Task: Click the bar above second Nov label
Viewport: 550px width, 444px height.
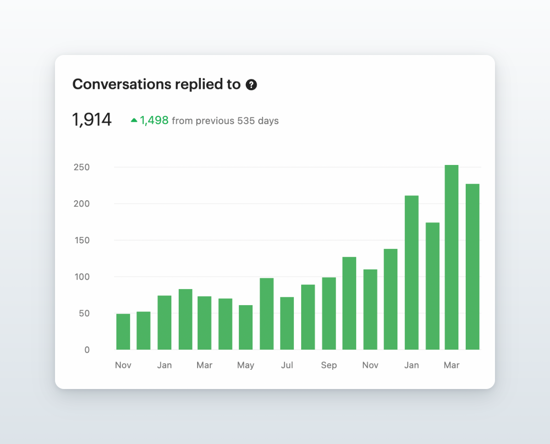Action: [370, 309]
